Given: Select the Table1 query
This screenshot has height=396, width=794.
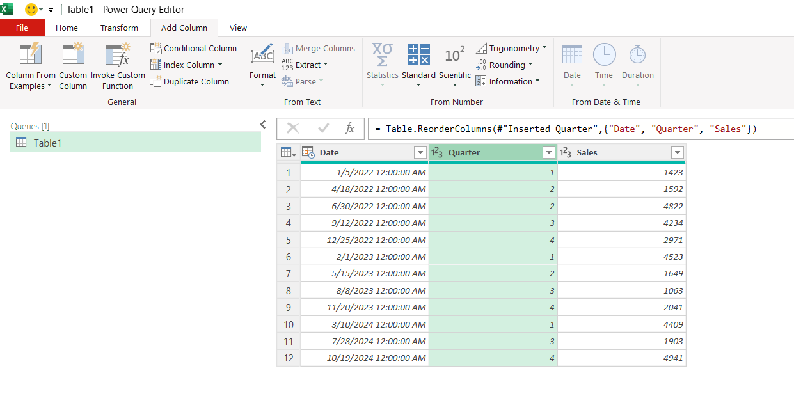Looking at the screenshot, I should (x=136, y=143).
